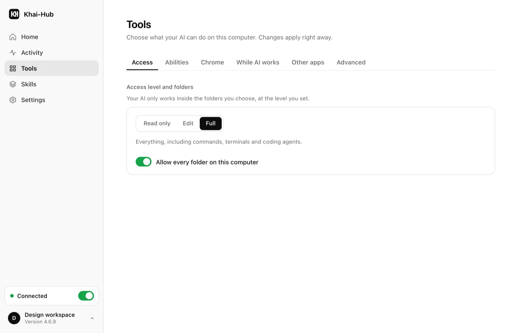Click the Design workspace avatar
The width and height of the screenshot is (518, 333).
coord(14,318)
